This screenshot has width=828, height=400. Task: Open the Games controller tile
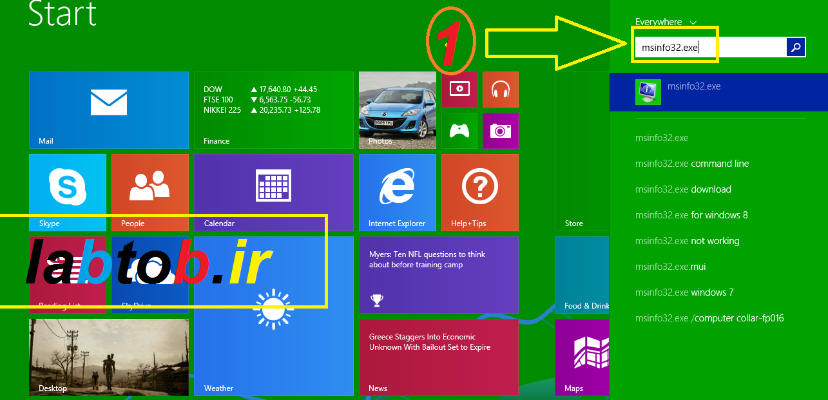[x=459, y=131]
